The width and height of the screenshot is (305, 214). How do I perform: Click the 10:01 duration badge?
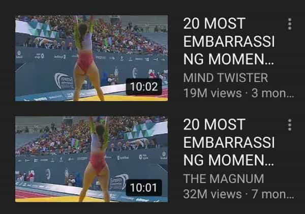click(144, 188)
